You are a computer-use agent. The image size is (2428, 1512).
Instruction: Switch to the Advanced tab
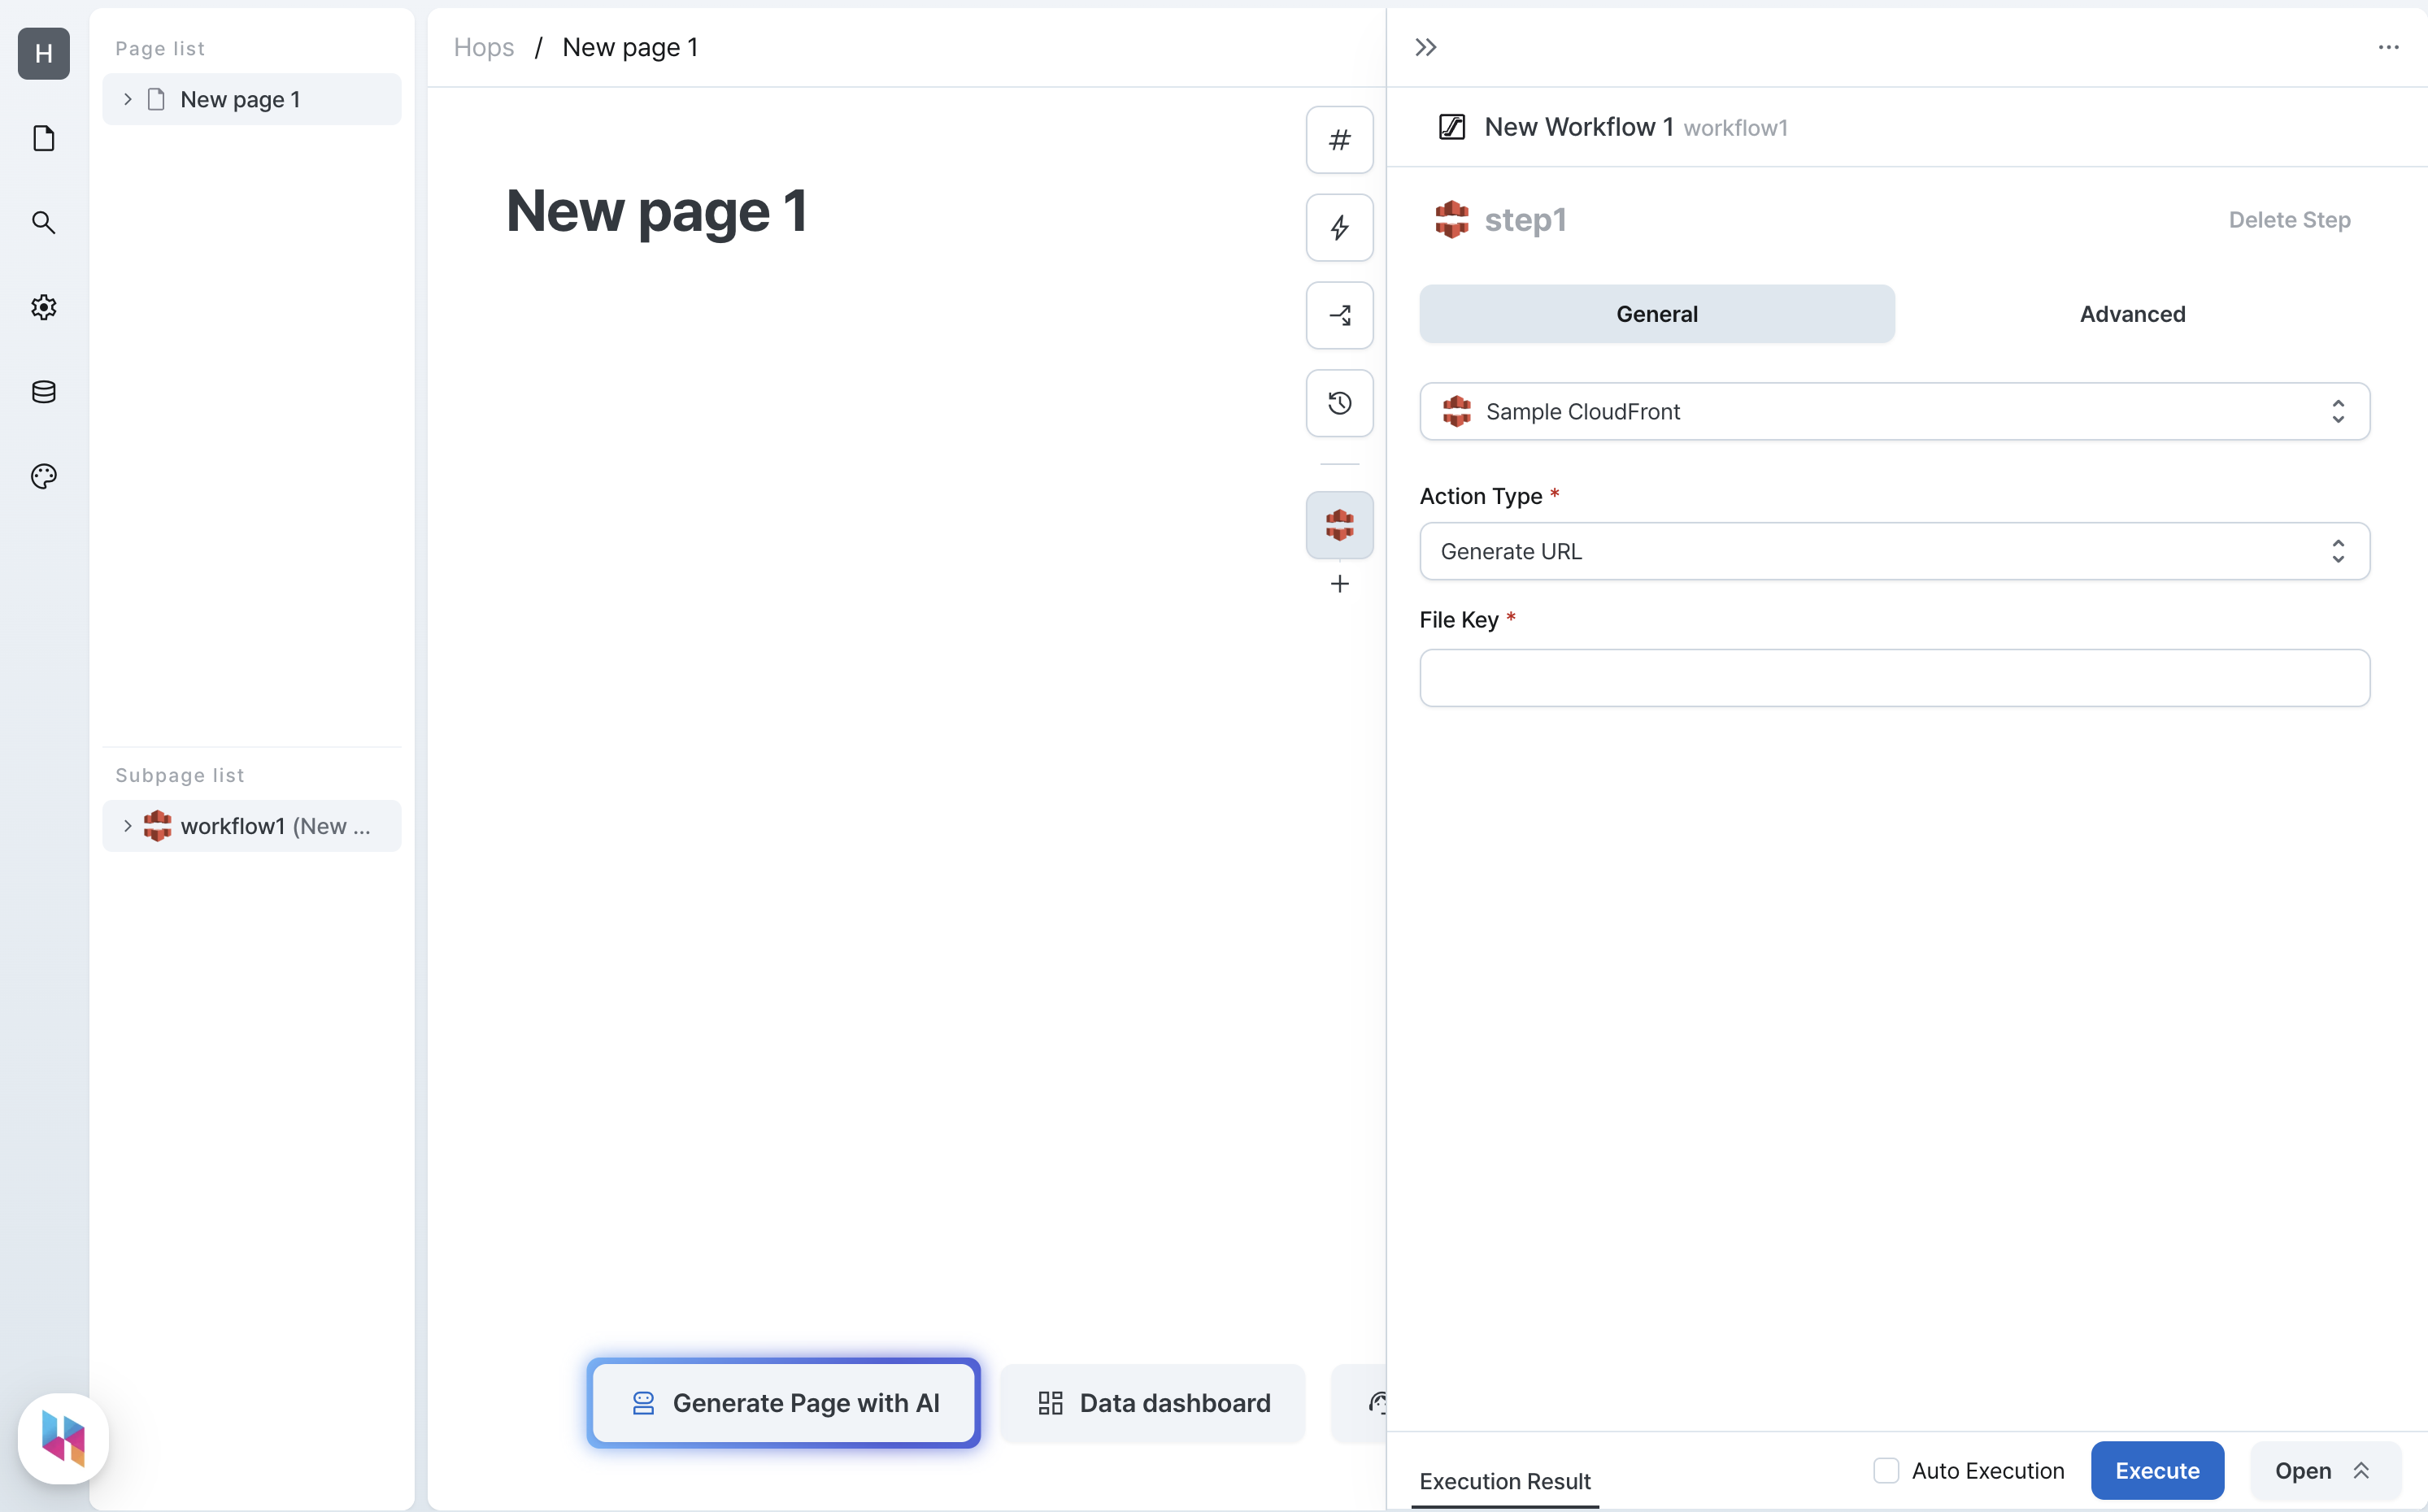click(x=2132, y=314)
